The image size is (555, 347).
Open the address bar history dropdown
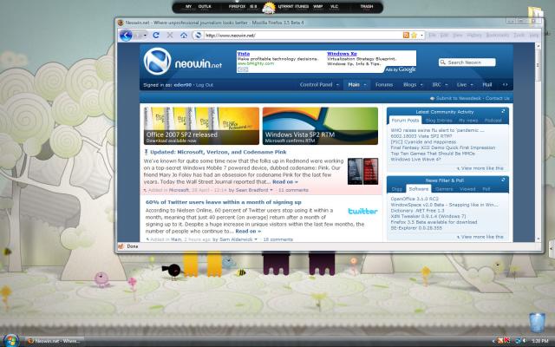(x=421, y=36)
